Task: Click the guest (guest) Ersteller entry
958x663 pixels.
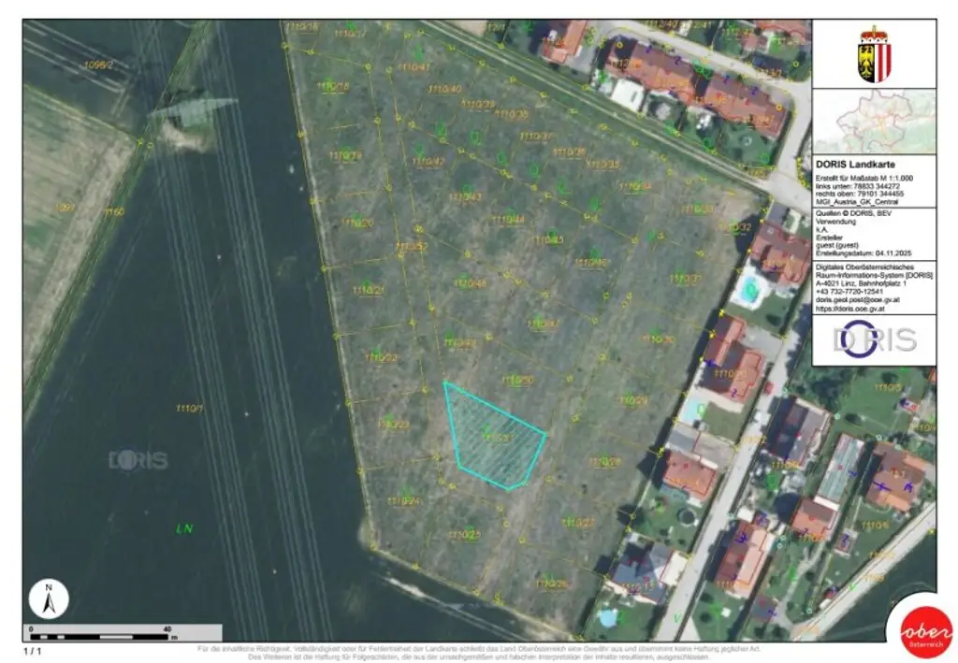Action: pos(837,244)
